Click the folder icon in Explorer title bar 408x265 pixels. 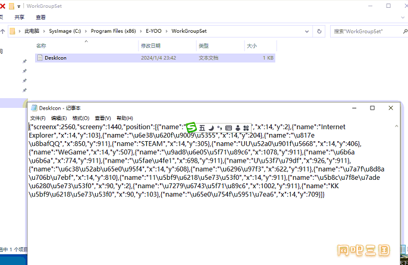click(11, 6)
